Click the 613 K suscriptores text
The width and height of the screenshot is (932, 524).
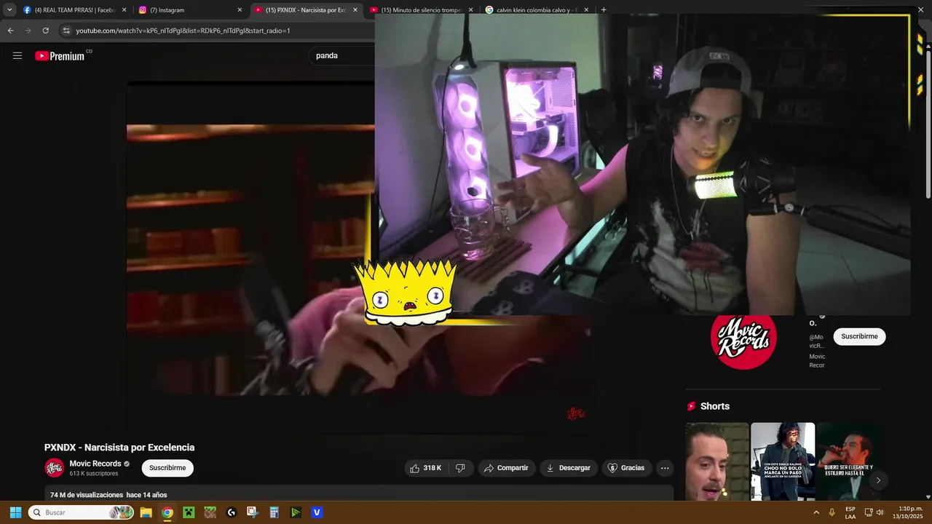[94, 474]
